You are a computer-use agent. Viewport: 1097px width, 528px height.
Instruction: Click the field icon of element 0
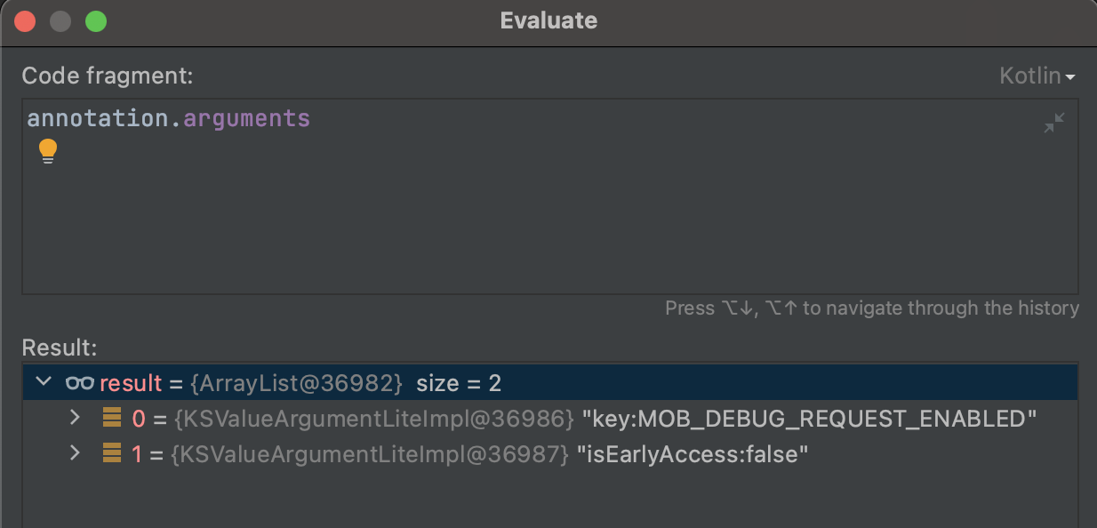[112, 418]
